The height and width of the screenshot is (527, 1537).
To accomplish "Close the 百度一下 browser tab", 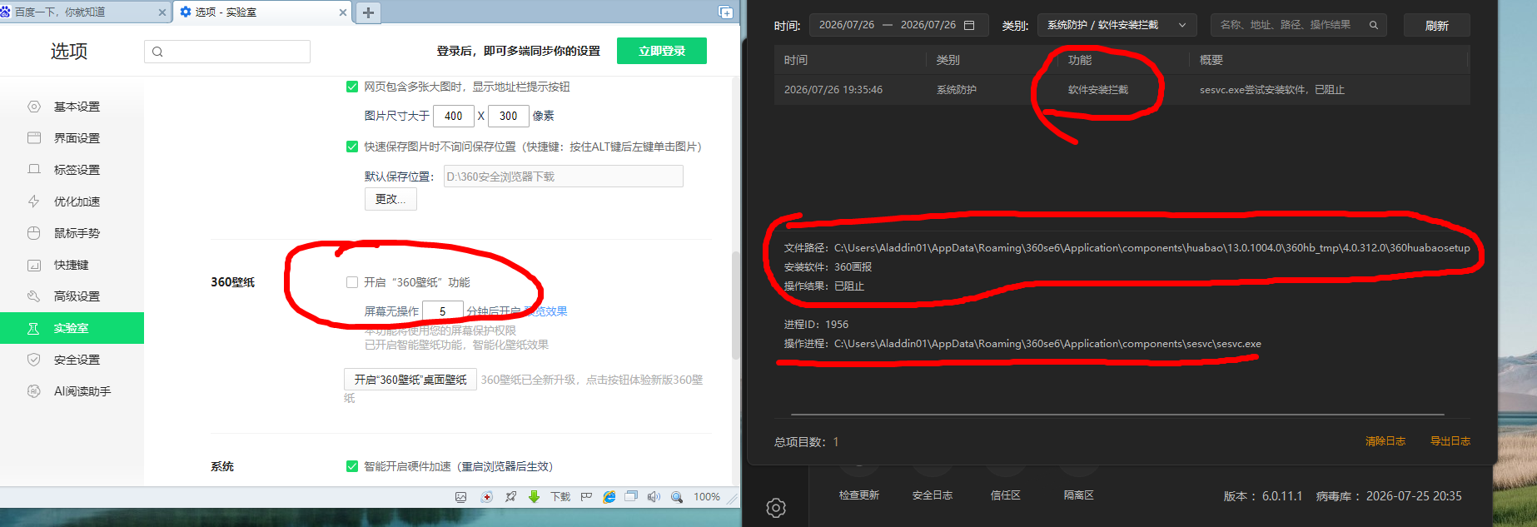I will coord(162,12).
